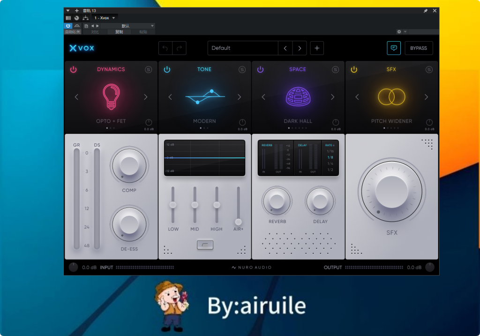The width and height of the screenshot is (480, 336).
Task: Go to next SFX style with right chevron
Action: 427,97
